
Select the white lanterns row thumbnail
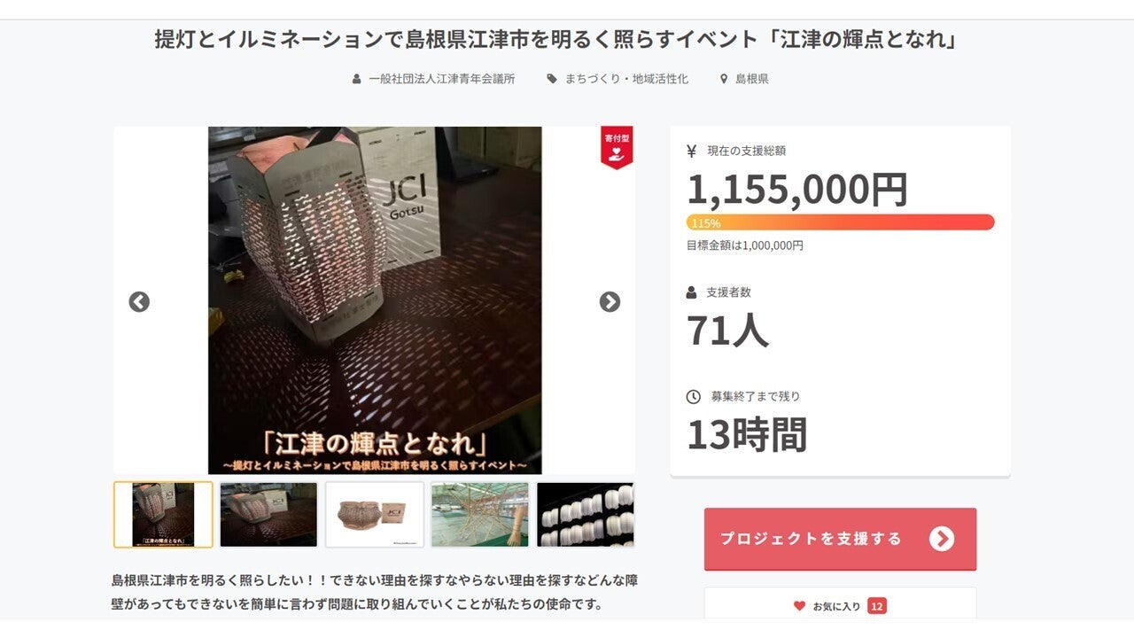(585, 515)
